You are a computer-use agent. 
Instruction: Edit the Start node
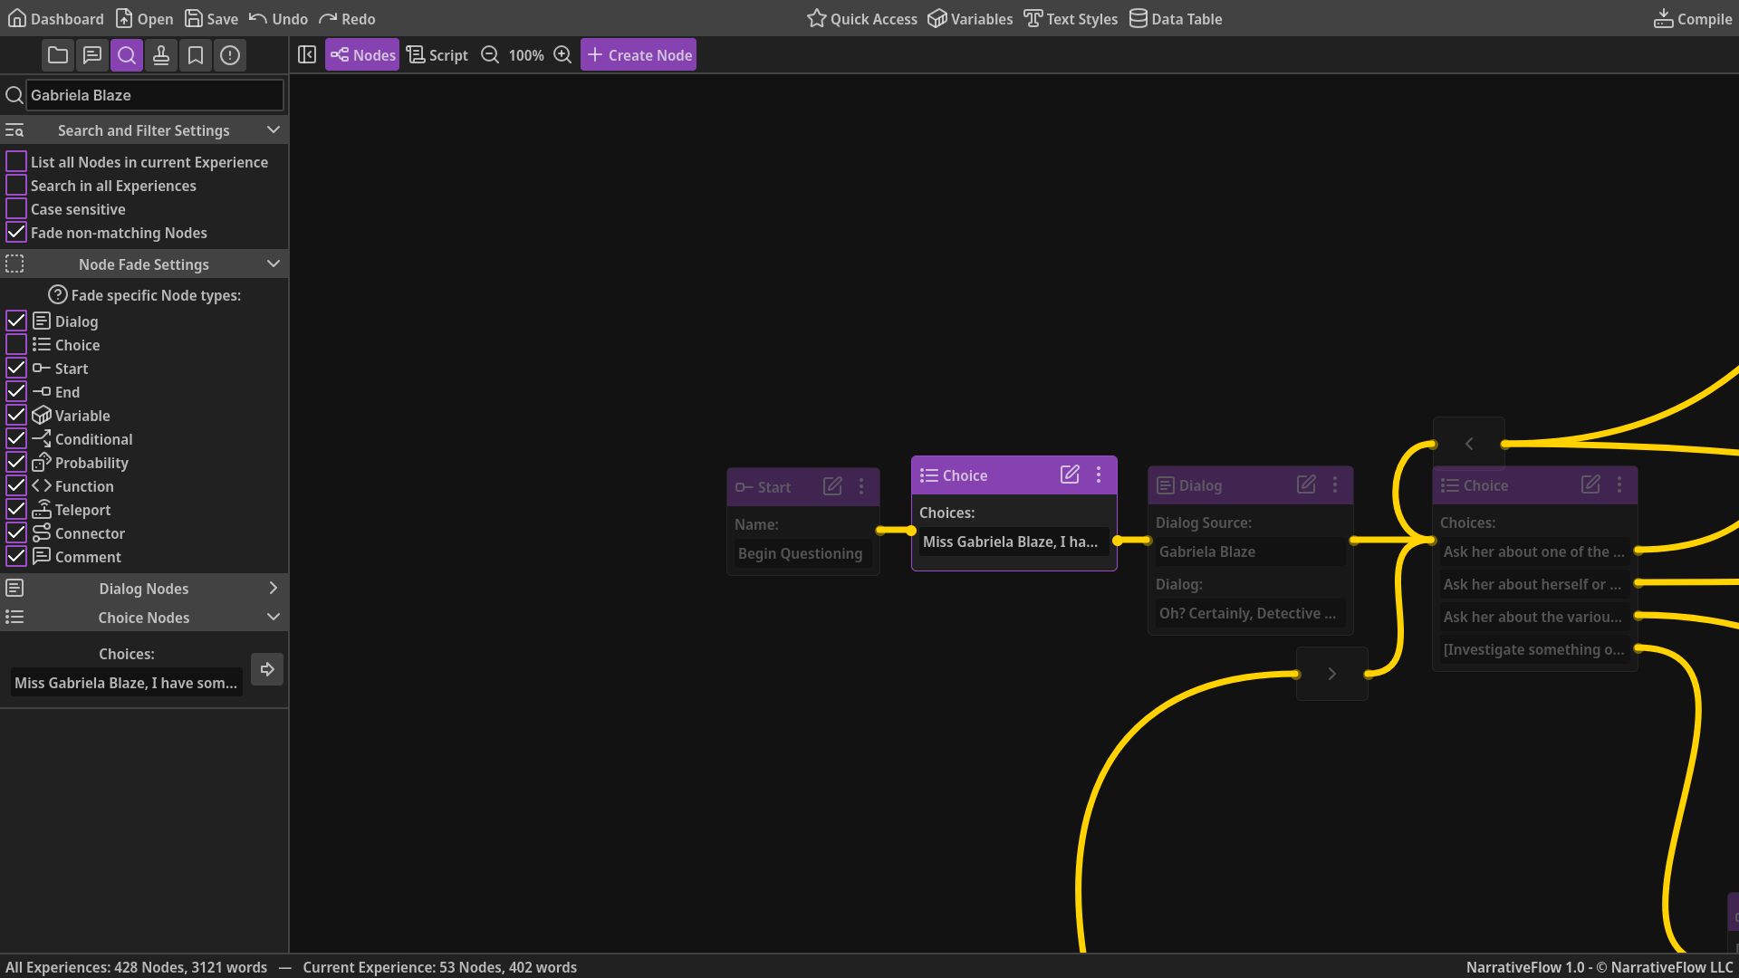[x=832, y=486]
